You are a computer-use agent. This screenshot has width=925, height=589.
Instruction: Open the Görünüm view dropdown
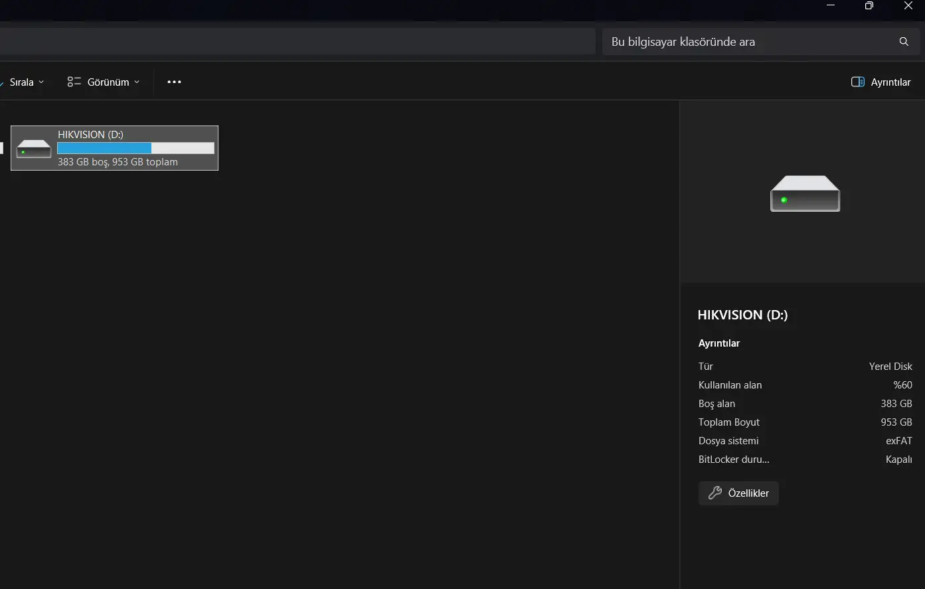[x=104, y=82]
